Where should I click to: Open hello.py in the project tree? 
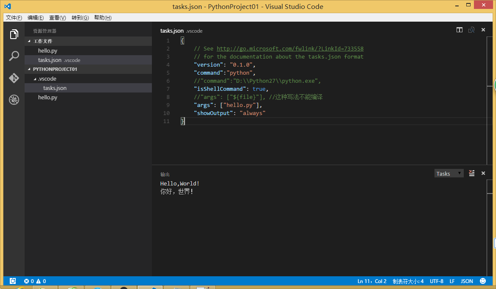coord(88,97)
